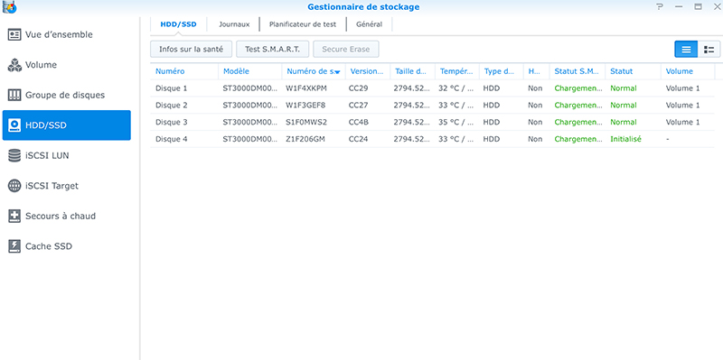
Task: Click the help question mark icon
Action: (x=661, y=7)
